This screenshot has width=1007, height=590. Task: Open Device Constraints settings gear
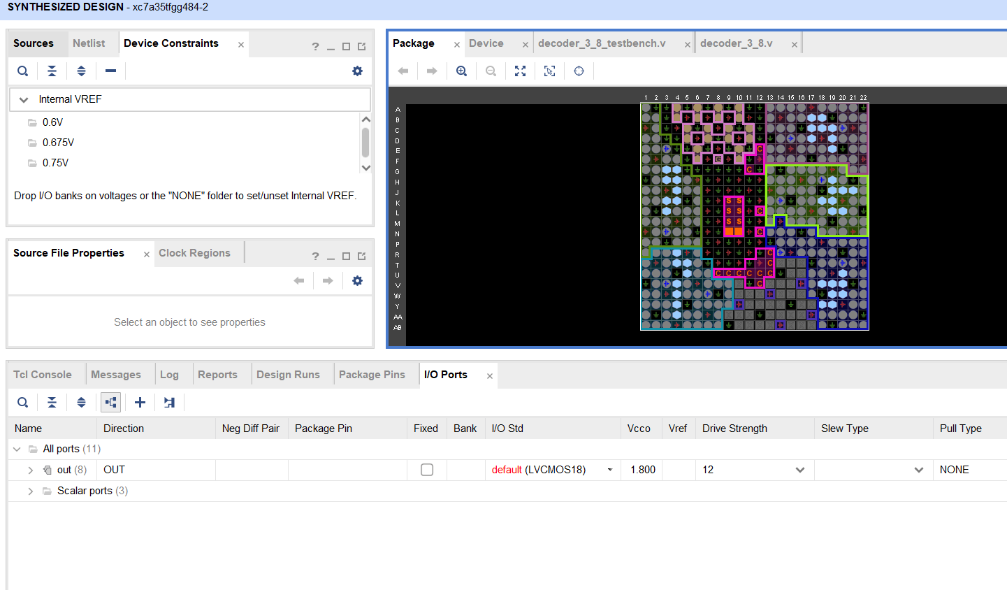(x=357, y=71)
